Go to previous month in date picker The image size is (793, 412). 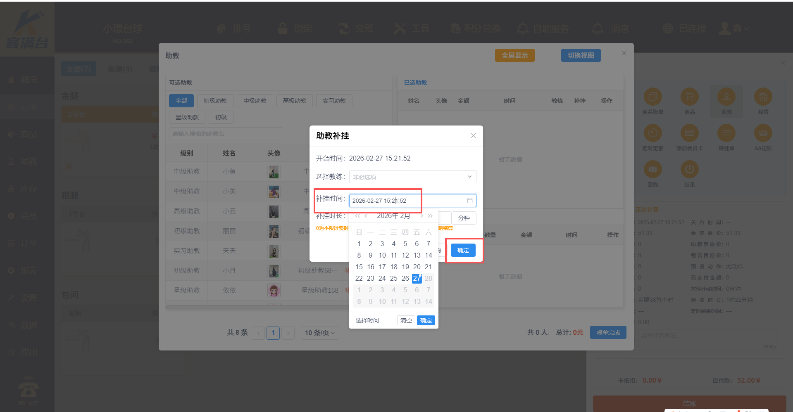366,216
